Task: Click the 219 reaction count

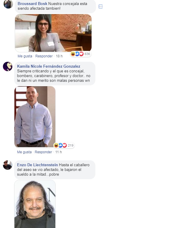Action: [71, 145]
